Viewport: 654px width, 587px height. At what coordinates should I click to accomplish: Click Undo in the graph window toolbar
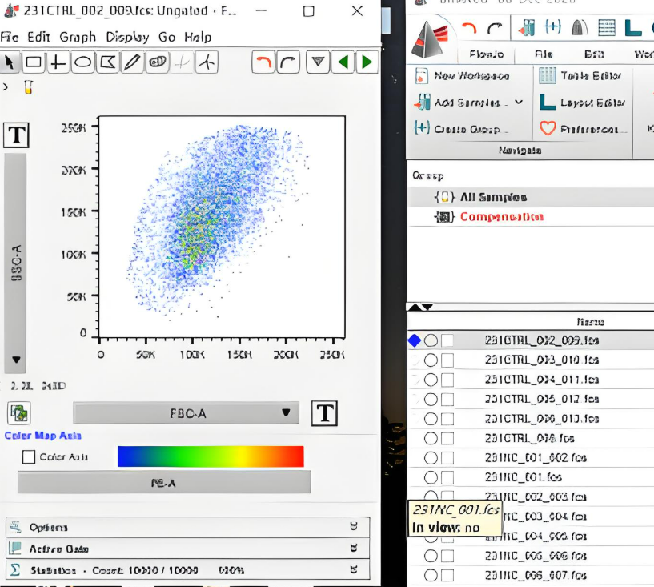[x=263, y=62]
